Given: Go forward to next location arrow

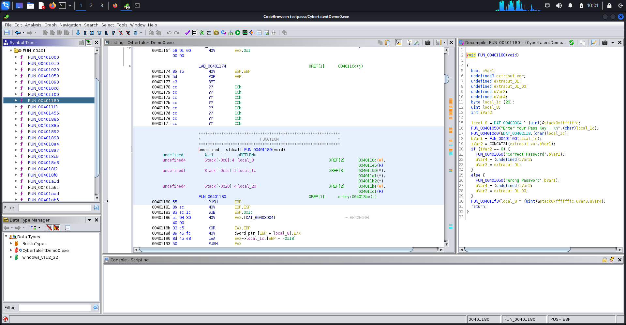Looking at the screenshot, I should tap(30, 33).
